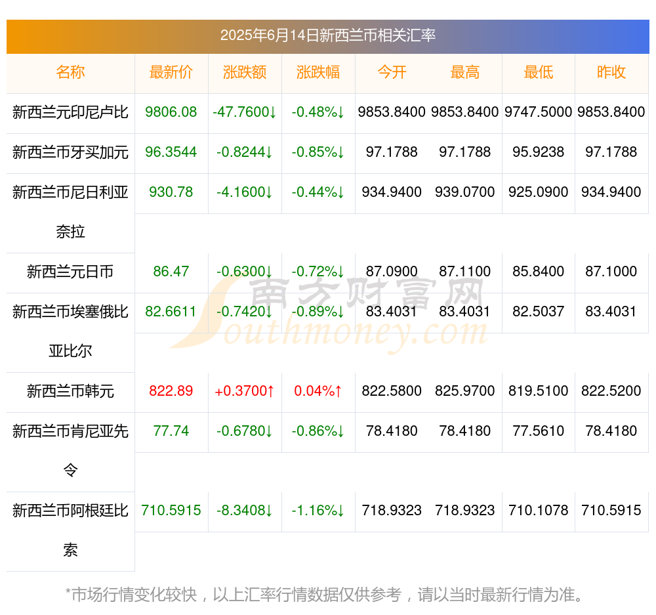656x615 pixels.
Task: Click the red 822.89 latest price
Action: coord(171,391)
